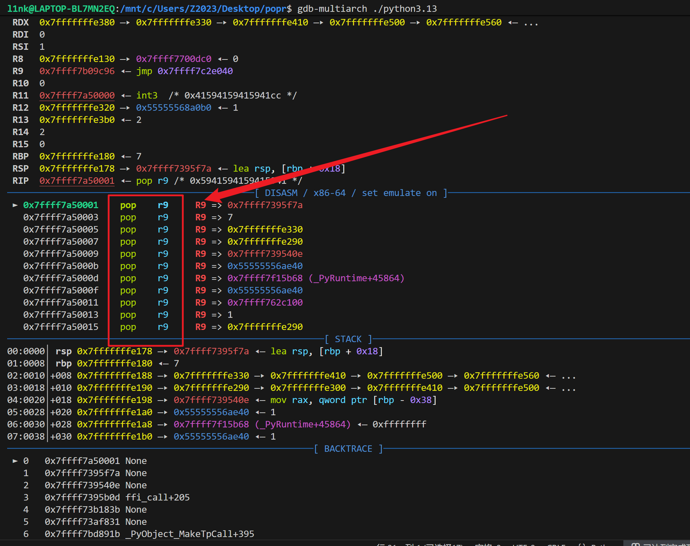Click the 'set emulate on' text

(399, 193)
